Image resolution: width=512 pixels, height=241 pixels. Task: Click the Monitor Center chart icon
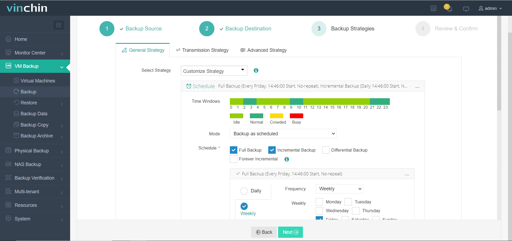pyautogui.click(x=9, y=53)
